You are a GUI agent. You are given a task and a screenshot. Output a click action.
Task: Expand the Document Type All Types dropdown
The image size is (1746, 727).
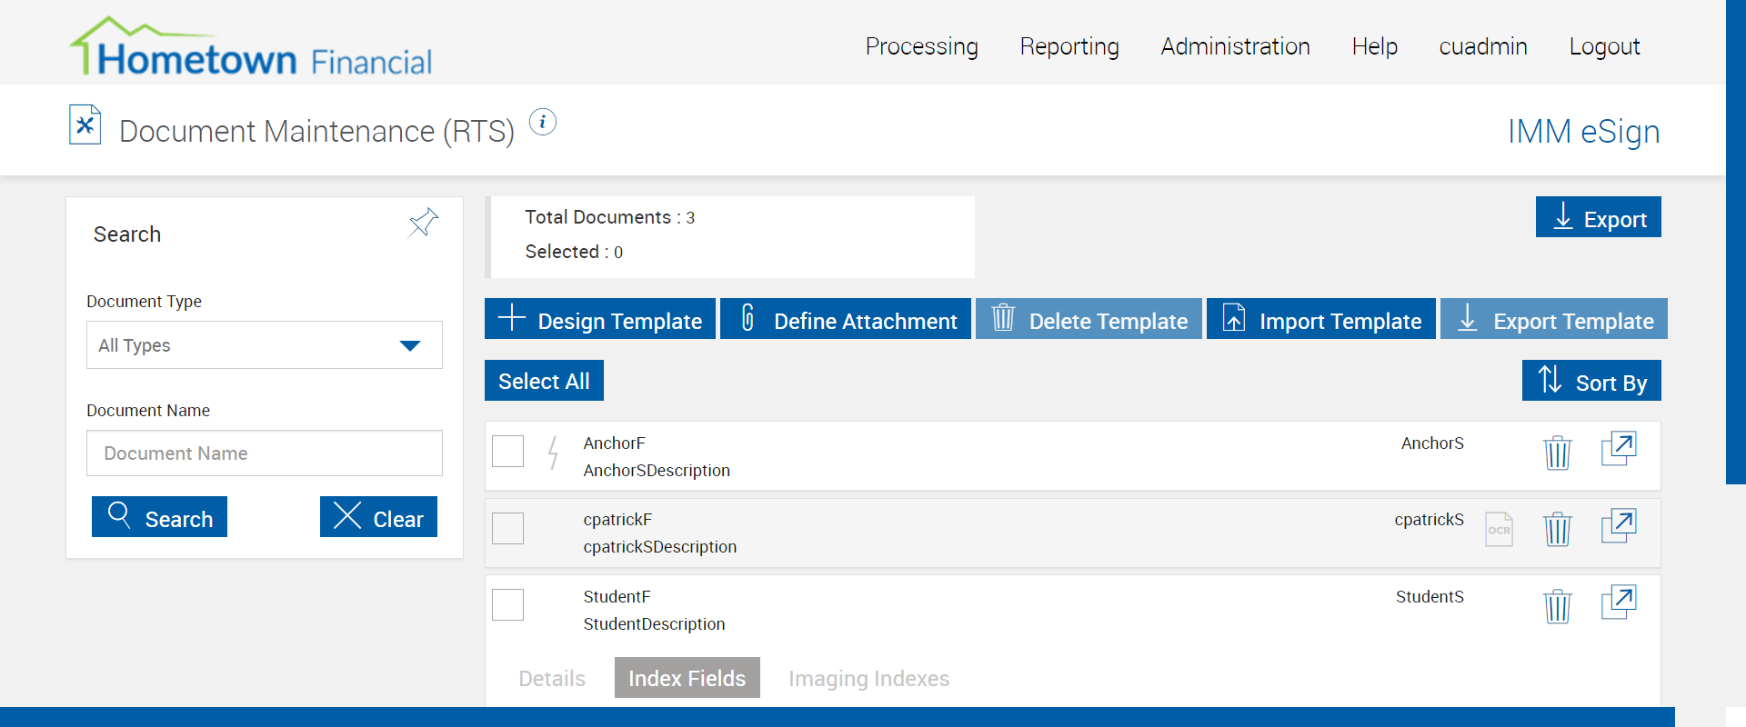tap(264, 345)
